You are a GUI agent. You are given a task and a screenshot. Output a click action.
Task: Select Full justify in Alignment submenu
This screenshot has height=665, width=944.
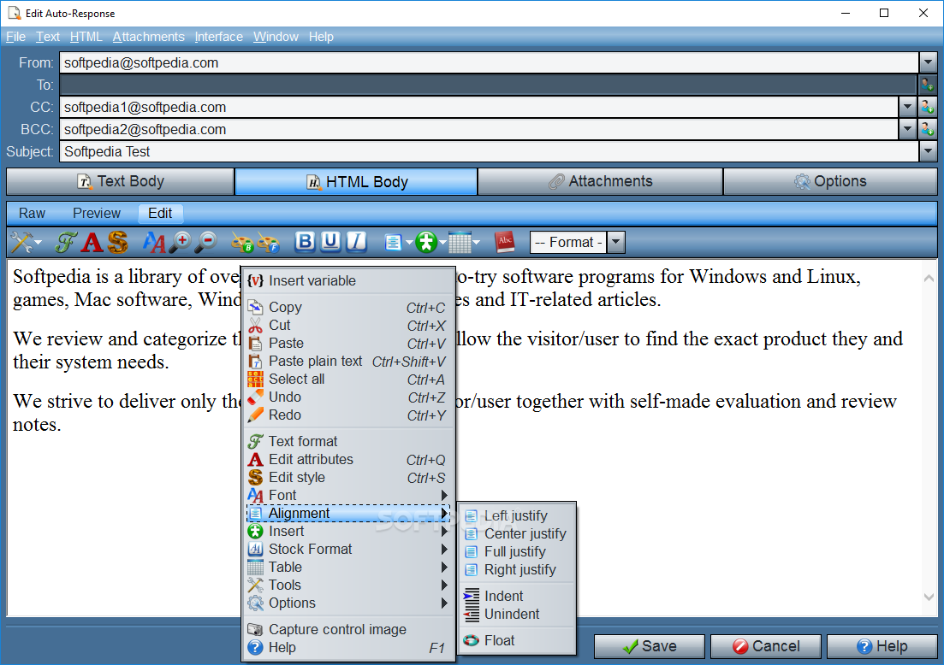517,552
